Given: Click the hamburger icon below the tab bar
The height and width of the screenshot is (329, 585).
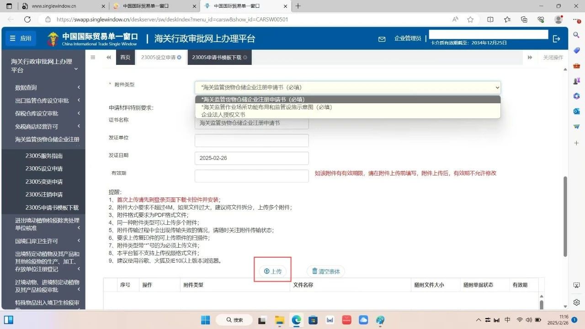Looking at the screenshot, I should pos(93,57).
